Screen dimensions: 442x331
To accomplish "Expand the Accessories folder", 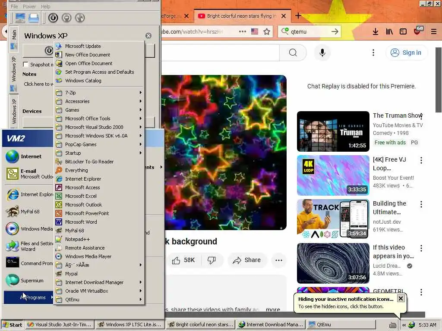I will (x=99, y=101).
